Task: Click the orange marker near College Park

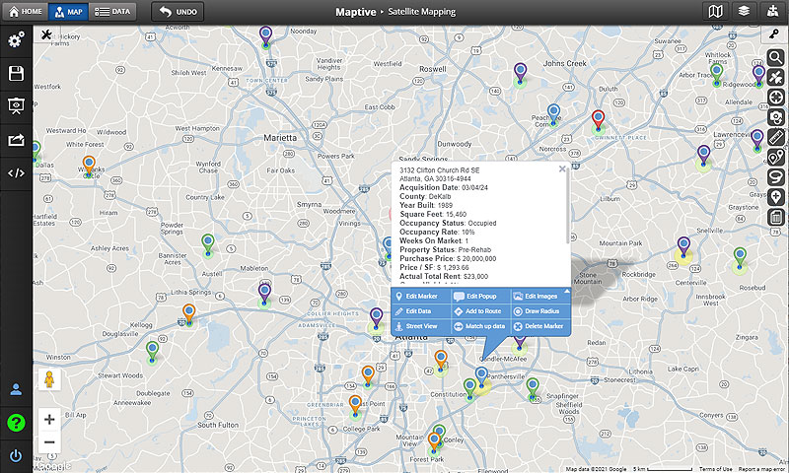Action: (x=355, y=406)
